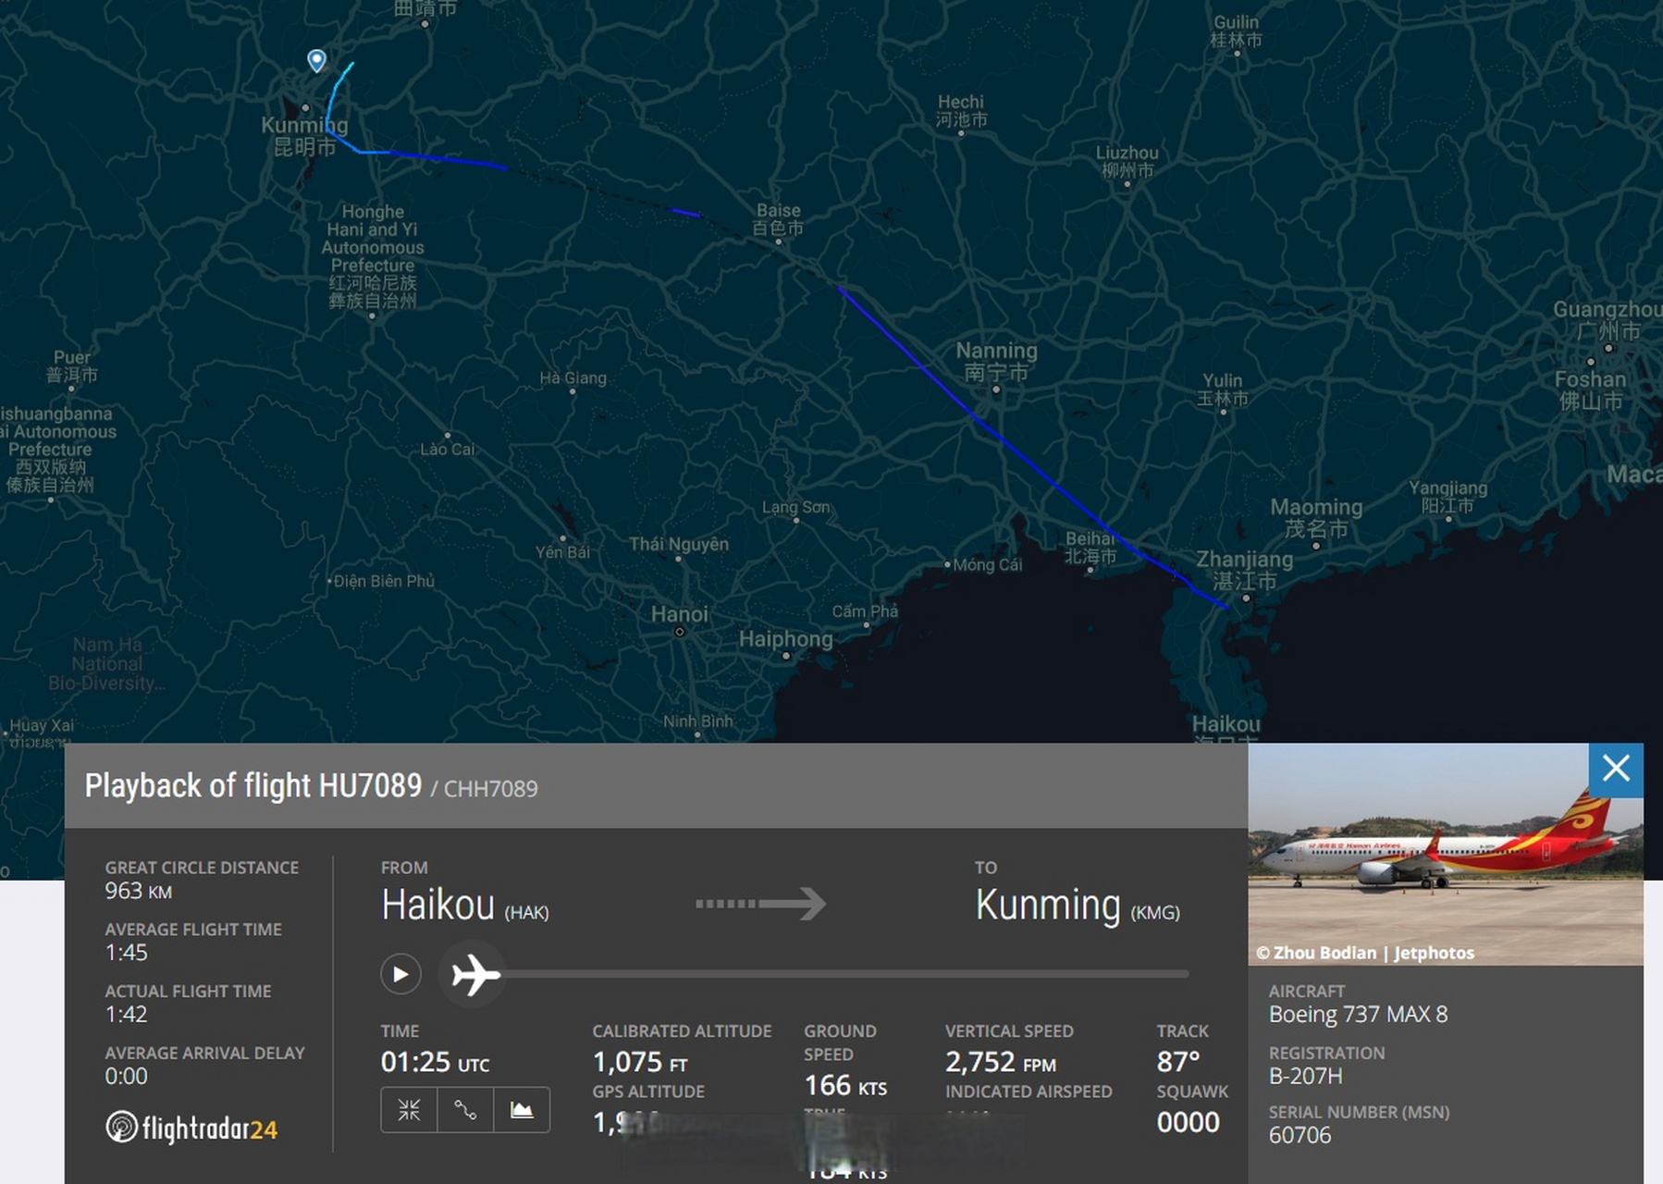Toggle the flight route path icon

[x=465, y=1109]
